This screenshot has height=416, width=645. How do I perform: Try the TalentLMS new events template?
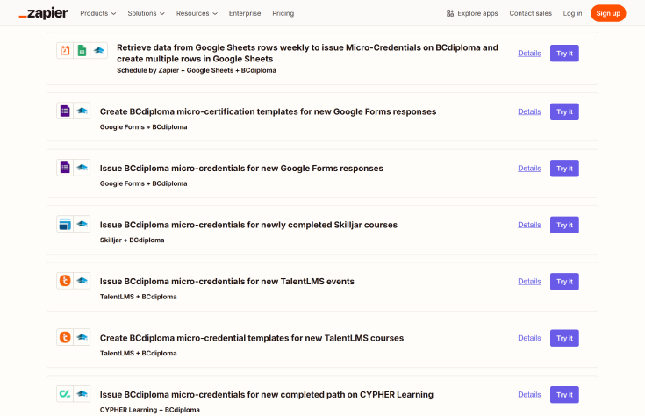(x=564, y=282)
